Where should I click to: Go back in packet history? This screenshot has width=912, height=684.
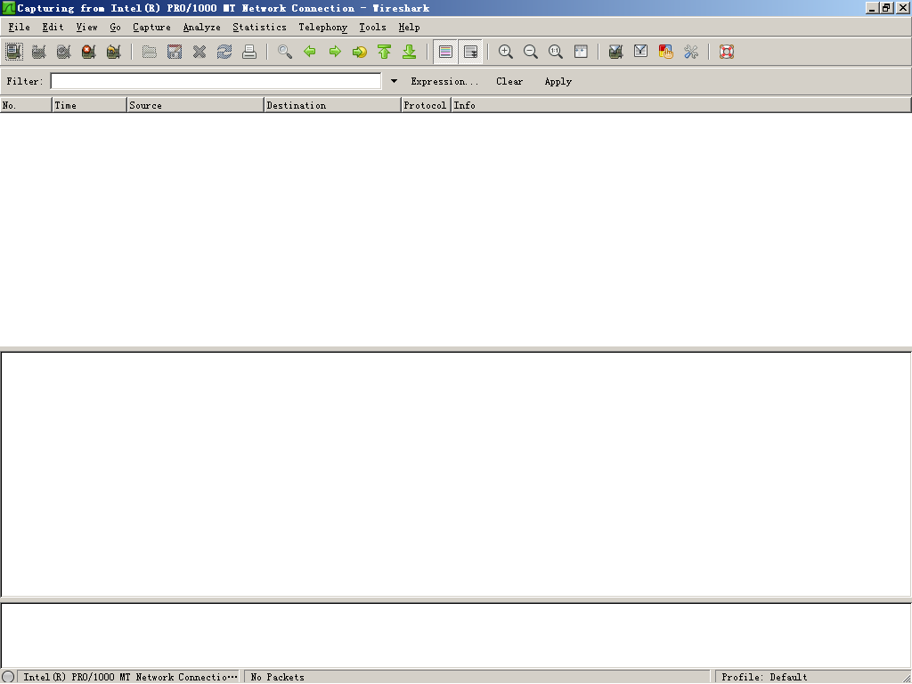(310, 52)
